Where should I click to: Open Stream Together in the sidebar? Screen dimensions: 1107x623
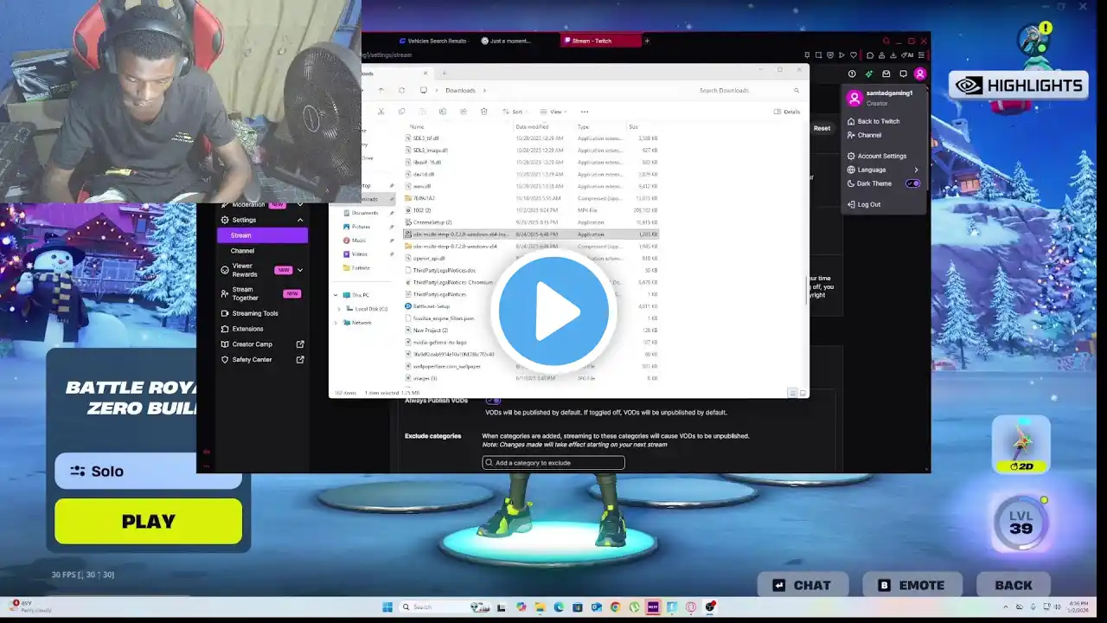coord(260,293)
